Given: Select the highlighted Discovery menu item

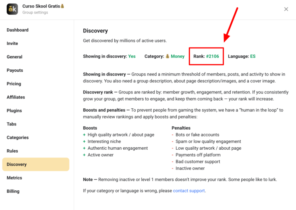Looking at the screenshot, I should click(x=17, y=164).
